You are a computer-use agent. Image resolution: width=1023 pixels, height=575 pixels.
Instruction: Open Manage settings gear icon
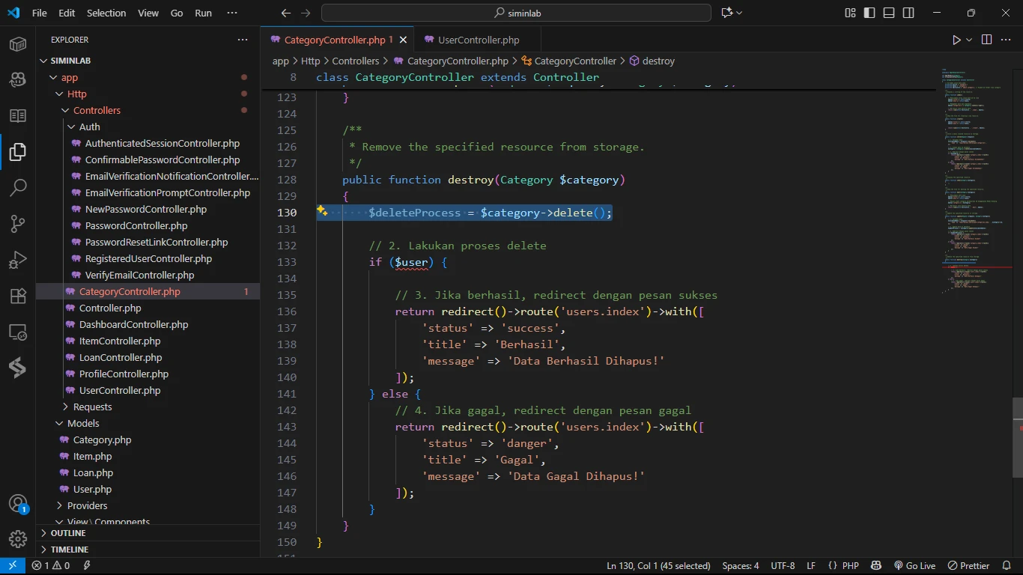[18, 538]
